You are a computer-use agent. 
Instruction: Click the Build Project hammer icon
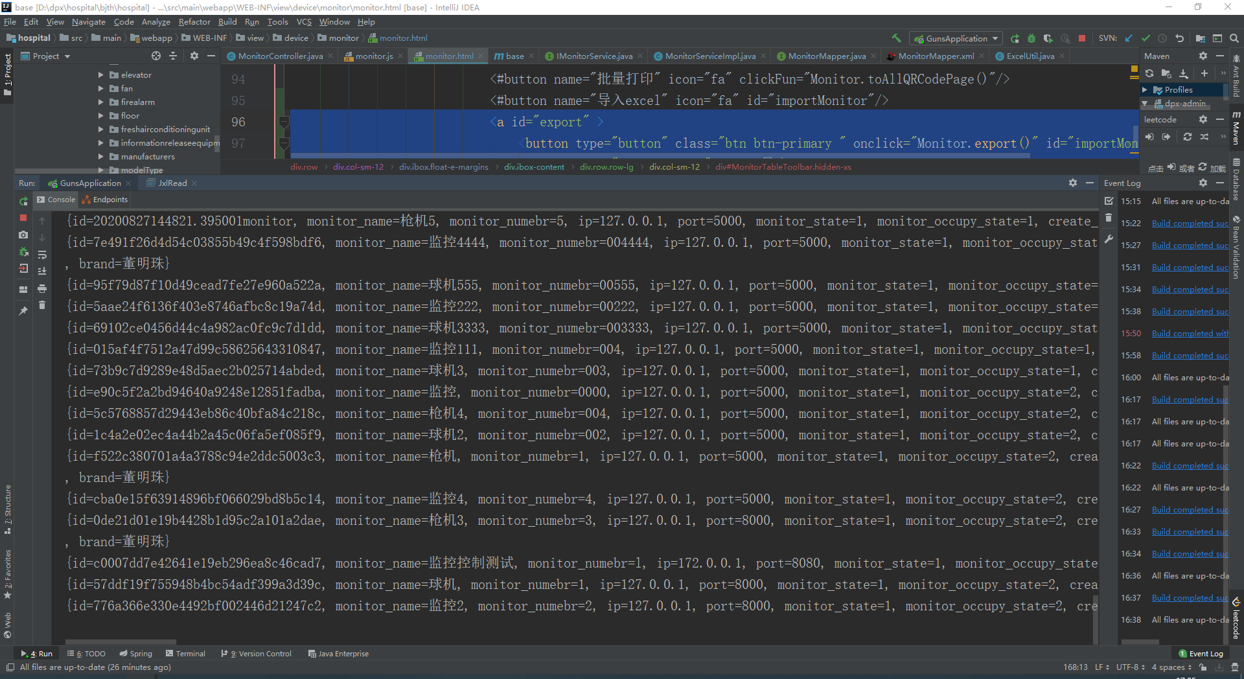[x=896, y=38]
